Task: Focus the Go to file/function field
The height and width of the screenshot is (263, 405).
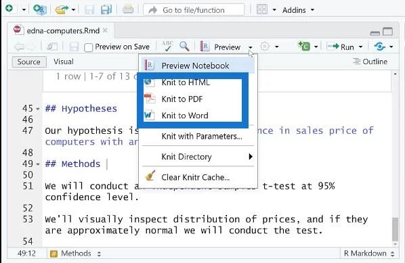Action: point(194,10)
